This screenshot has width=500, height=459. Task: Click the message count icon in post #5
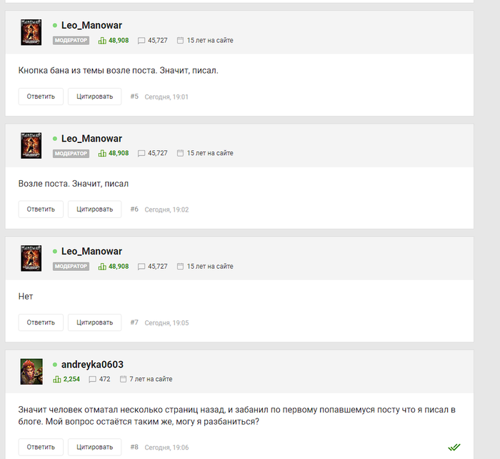click(141, 41)
